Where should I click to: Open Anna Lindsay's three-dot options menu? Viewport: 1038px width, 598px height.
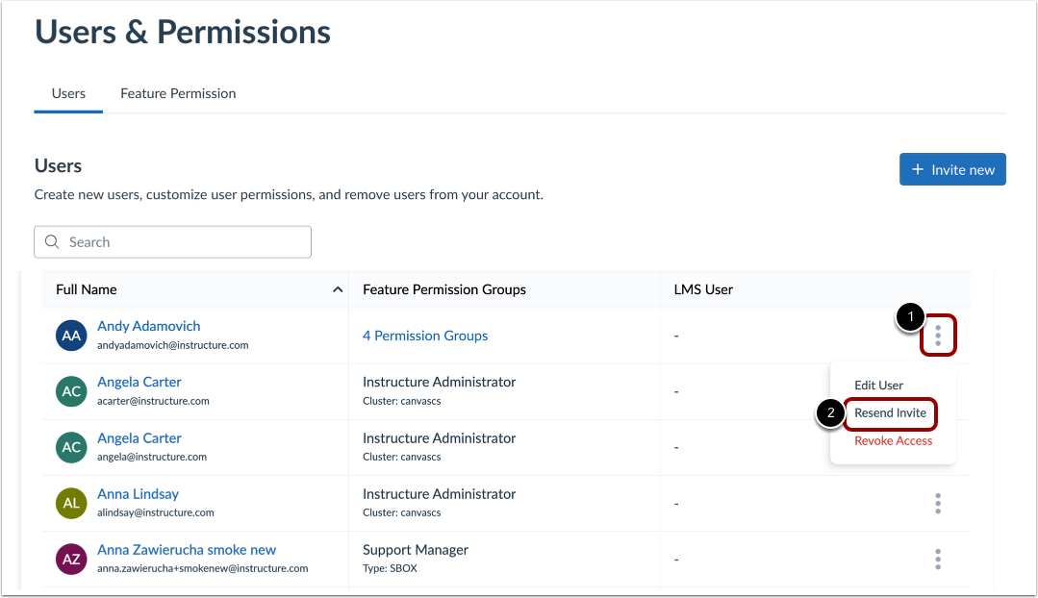938,503
